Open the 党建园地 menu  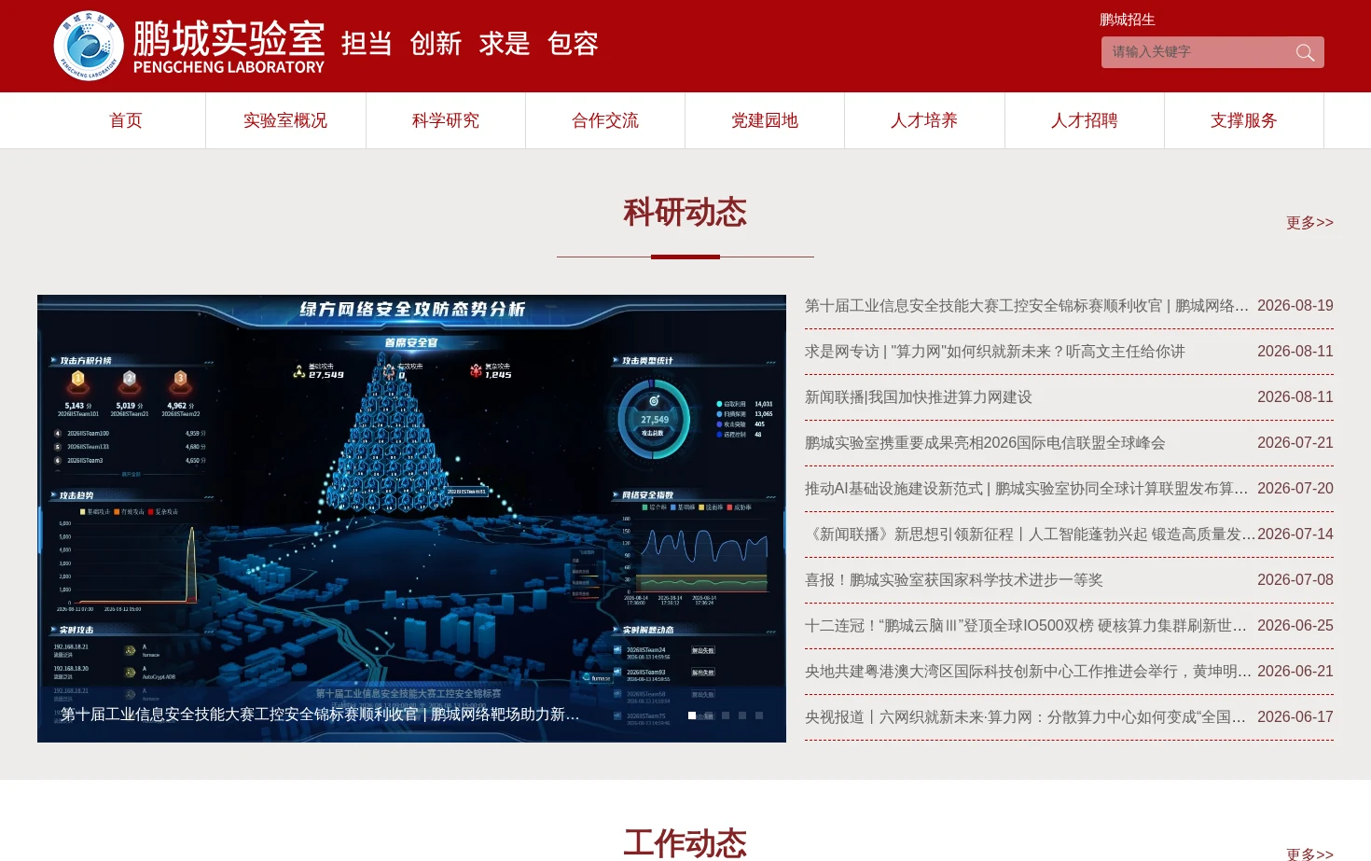pyautogui.click(x=765, y=120)
